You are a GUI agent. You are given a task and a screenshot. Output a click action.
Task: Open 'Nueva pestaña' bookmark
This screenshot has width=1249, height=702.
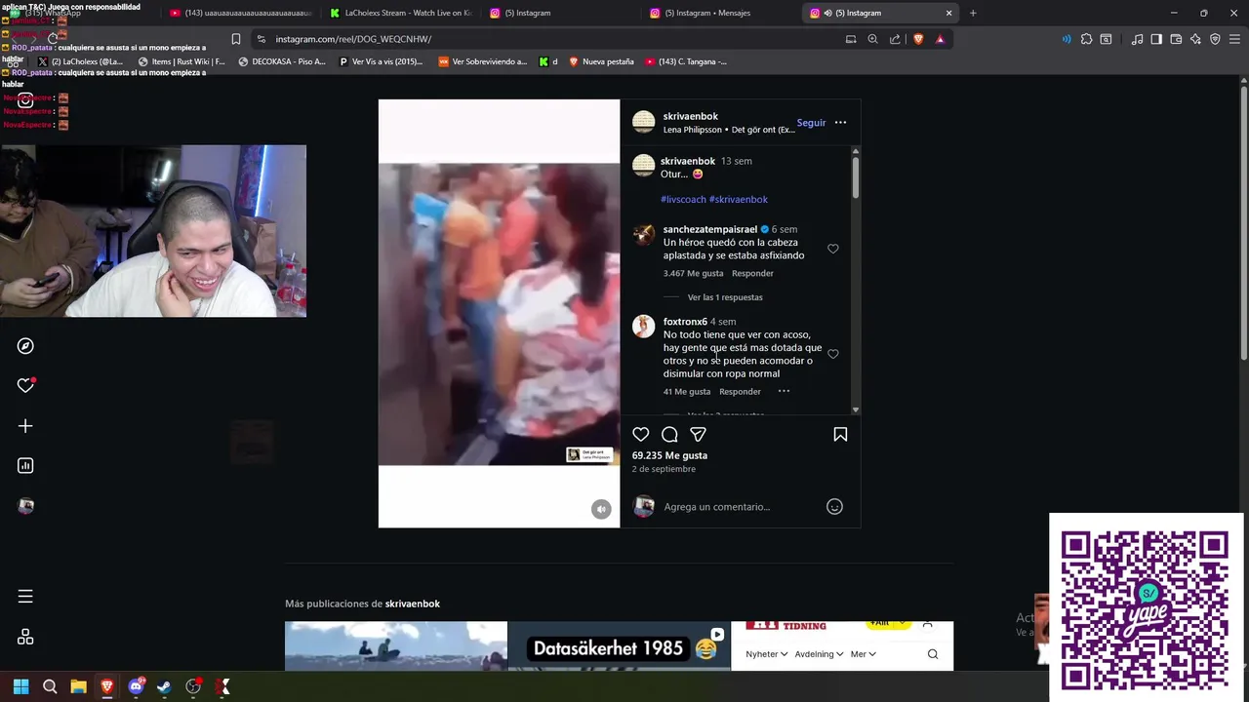tap(601, 61)
